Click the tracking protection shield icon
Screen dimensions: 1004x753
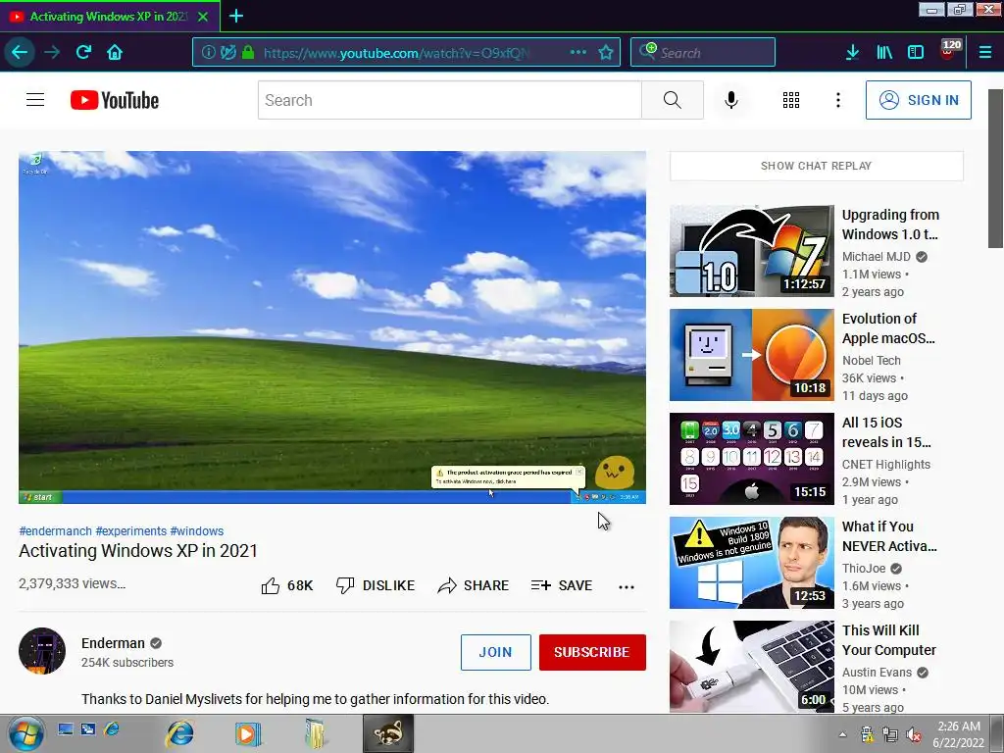click(x=227, y=53)
